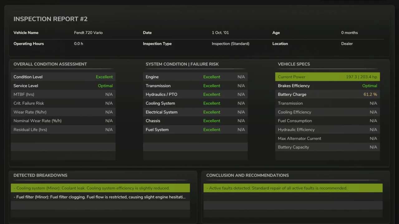Select the Hydraulic Efficiency row

click(327, 129)
